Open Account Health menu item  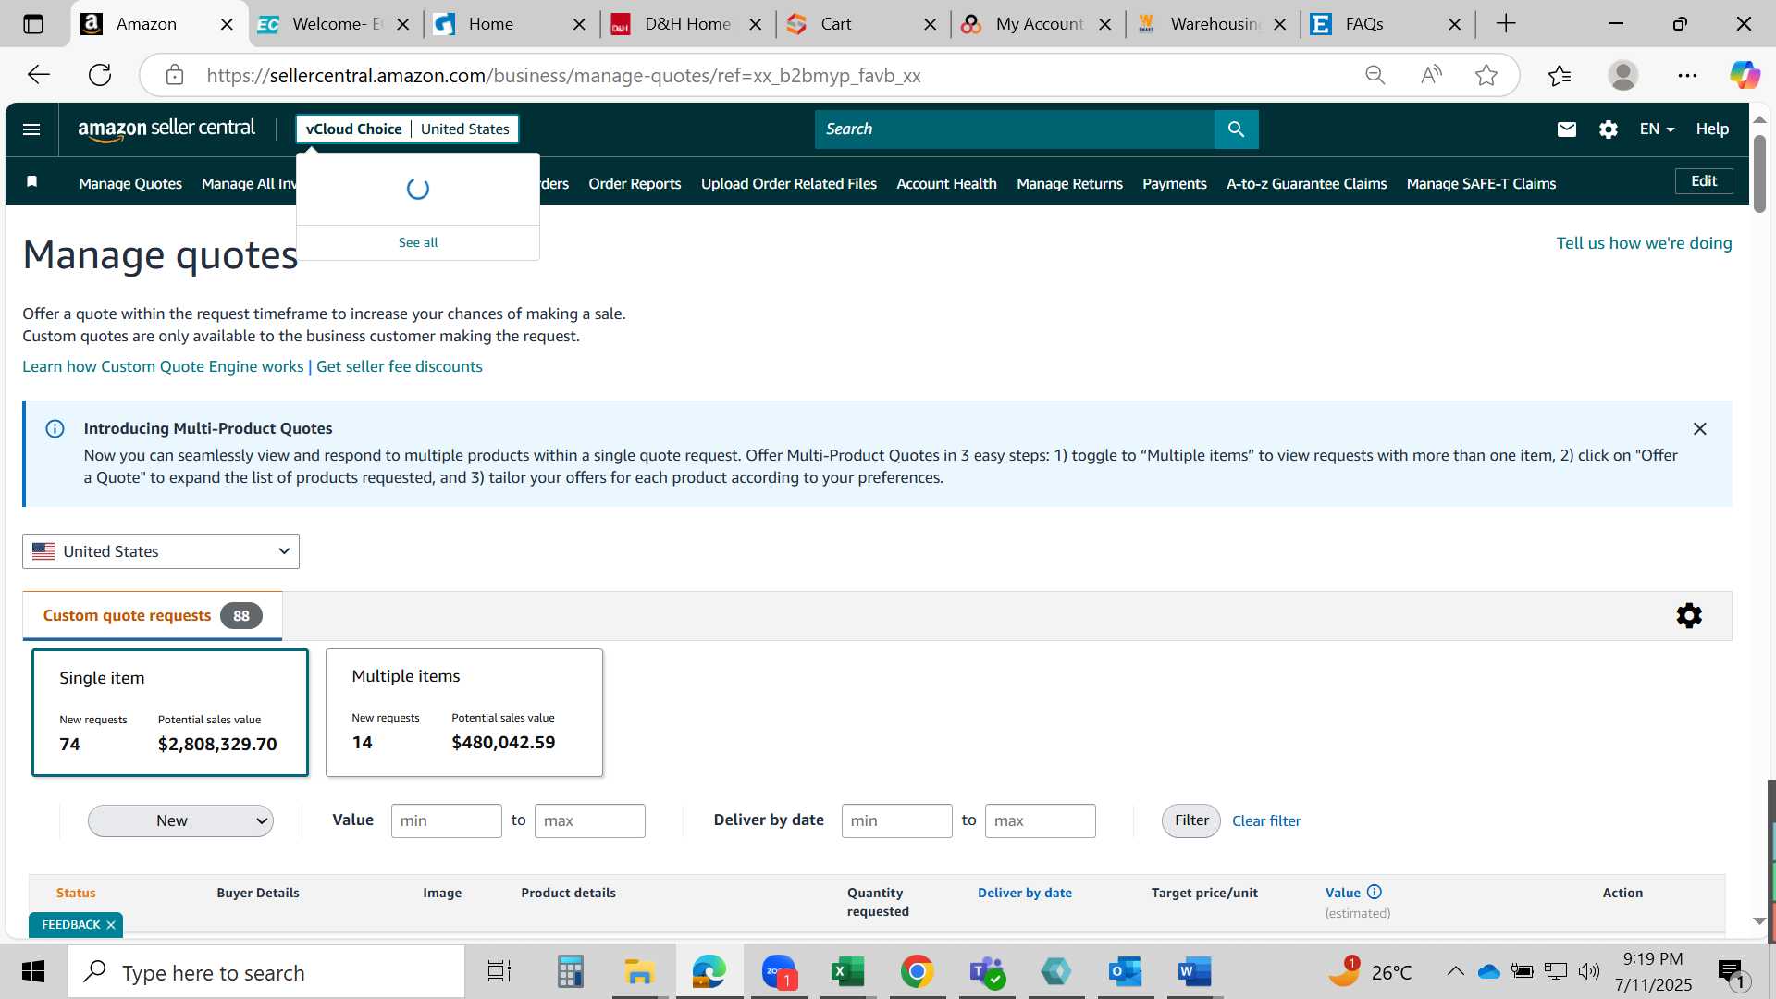[x=946, y=183]
